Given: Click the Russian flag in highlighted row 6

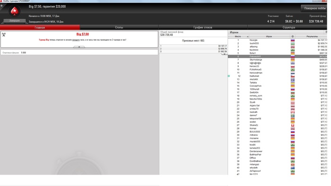Looking at the screenshot, I should click(x=293, y=57).
